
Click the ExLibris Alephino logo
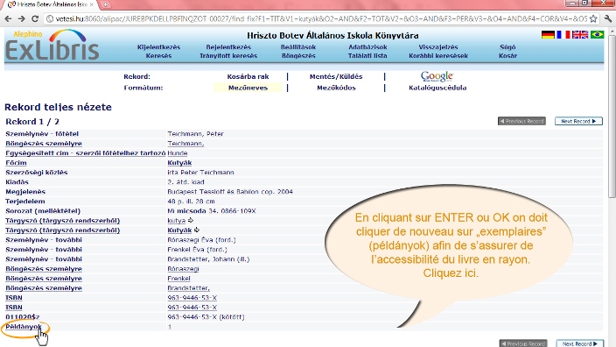(x=52, y=46)
